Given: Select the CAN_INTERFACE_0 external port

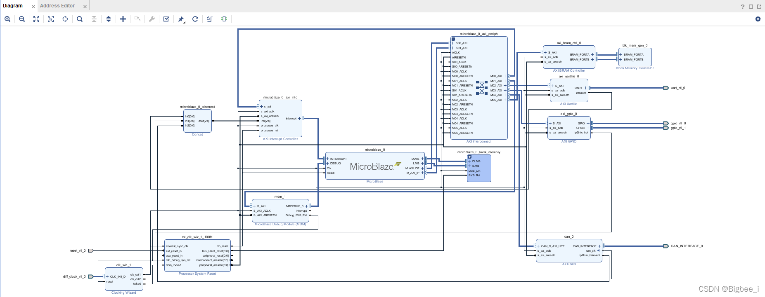Looking at the screenshot, I should pyautogui.click(x=666, y=246).
